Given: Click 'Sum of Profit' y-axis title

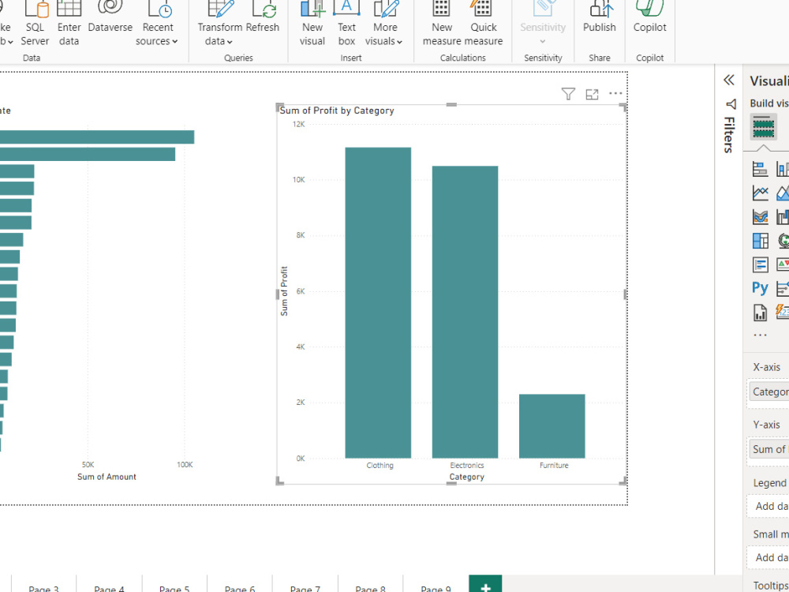Looking at the screenshot, I should point(284,291).
